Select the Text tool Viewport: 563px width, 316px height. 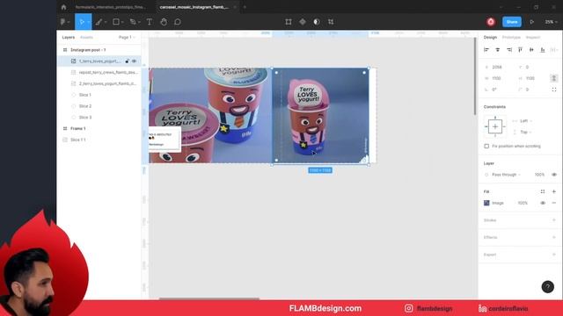150,22
